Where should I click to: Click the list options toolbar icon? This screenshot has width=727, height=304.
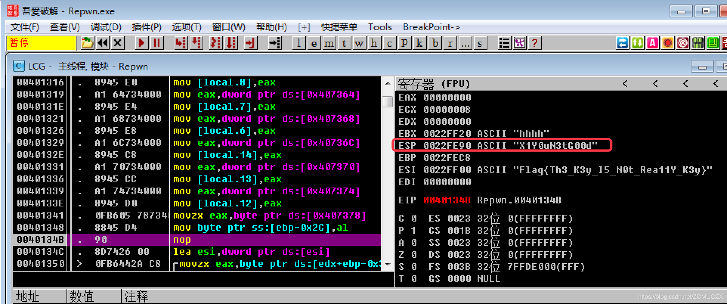(504, 43)
